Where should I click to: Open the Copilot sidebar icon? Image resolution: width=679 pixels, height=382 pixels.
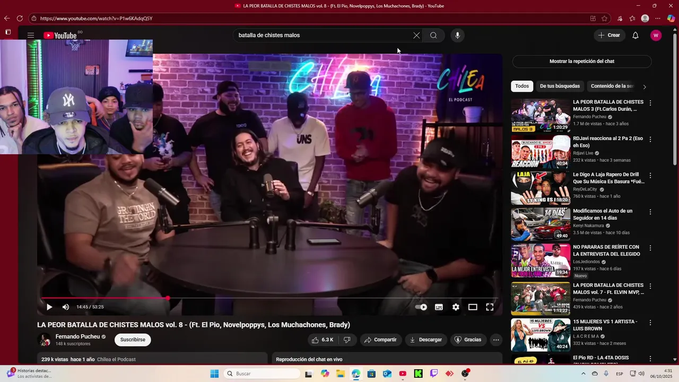pos(671,19)
